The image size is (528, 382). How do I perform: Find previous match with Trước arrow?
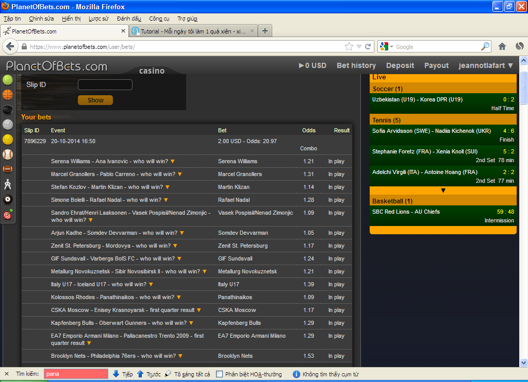pos(149,374)
